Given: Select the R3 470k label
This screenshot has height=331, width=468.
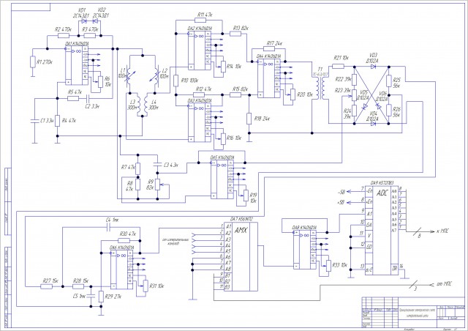Looking at the screenshot, I should click(x=90, y=29).
